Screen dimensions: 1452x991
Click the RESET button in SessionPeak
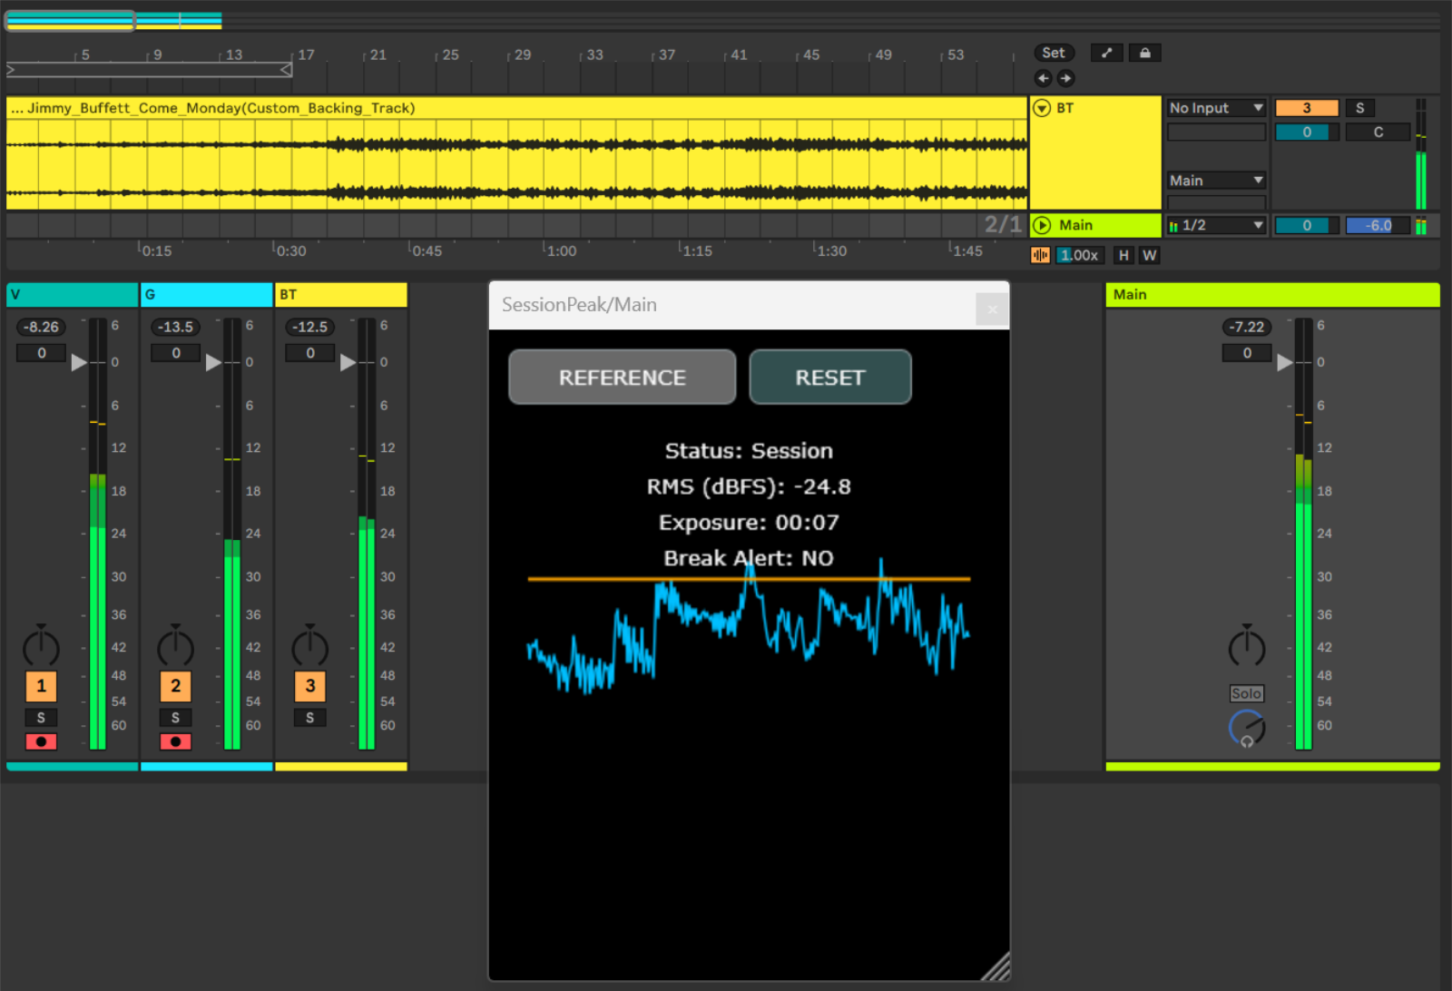(830, 377)
